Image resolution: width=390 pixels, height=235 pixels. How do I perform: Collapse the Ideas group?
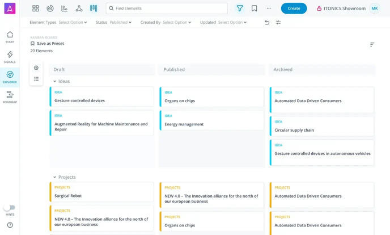click(x=55, y=81)
